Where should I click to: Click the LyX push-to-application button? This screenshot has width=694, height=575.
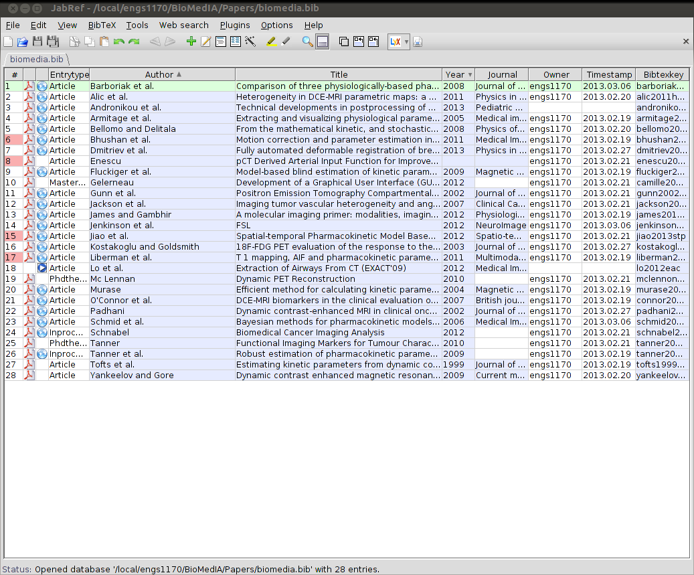click(x=396, y=42)
